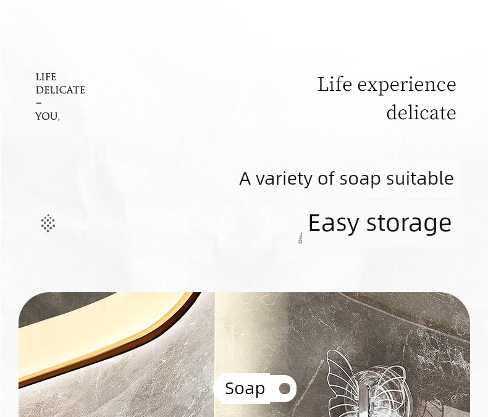The image size is (488, 417).
Task: Click the serif word 'delicate' under the title
Action: point(421,112)
